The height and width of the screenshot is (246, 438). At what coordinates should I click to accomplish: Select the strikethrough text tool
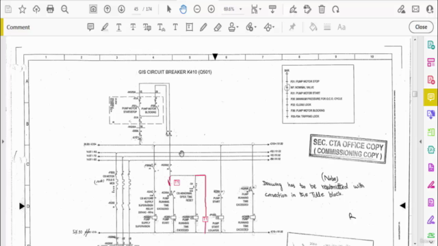pyautogui.click(x=133, y=27)
